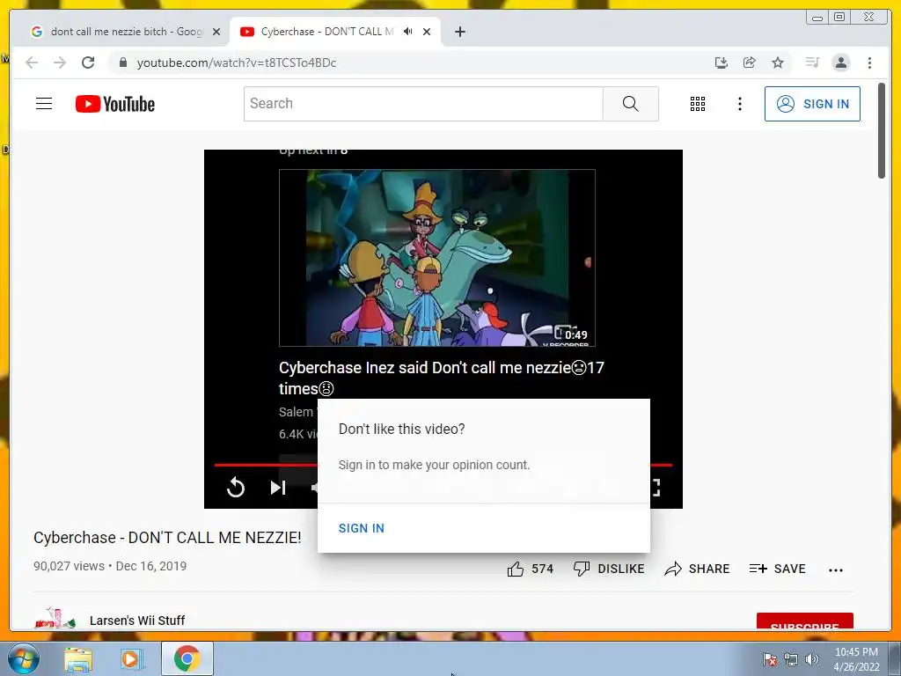Reload the current page
The height and width of the screenshot is (676, 901).
click(88, 62)
